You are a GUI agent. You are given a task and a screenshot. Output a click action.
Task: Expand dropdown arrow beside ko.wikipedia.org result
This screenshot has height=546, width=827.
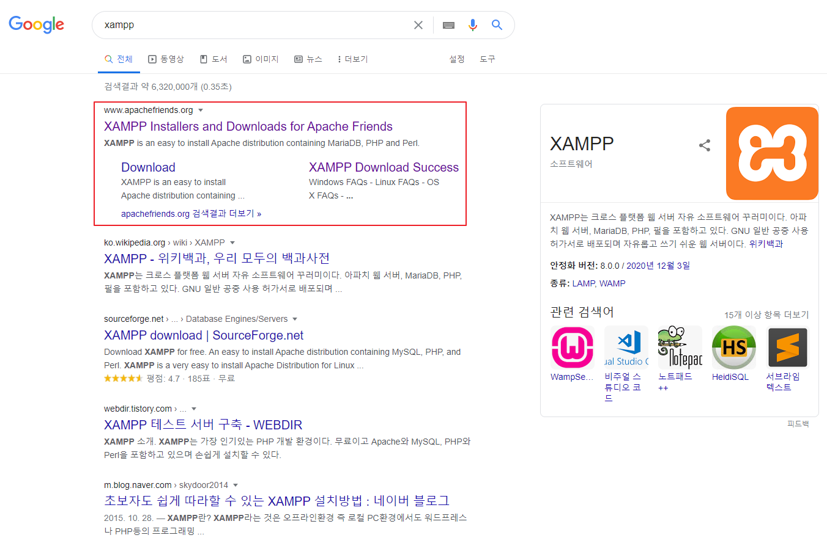pyautogui.click(x=232, y=243)
